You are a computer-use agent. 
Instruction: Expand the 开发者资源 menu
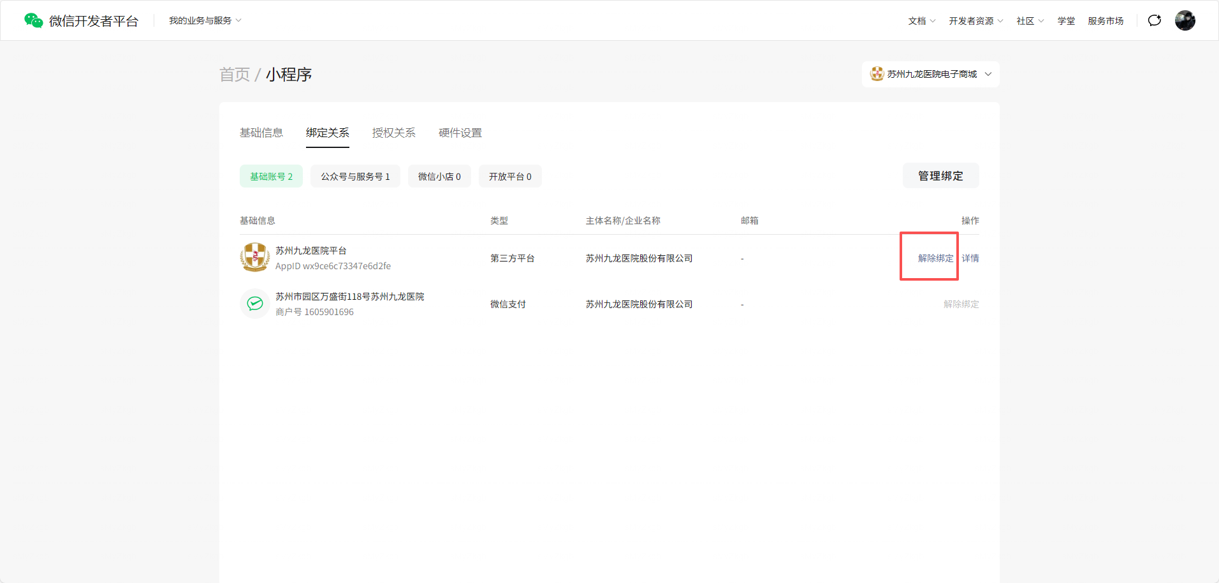(976, 21)
